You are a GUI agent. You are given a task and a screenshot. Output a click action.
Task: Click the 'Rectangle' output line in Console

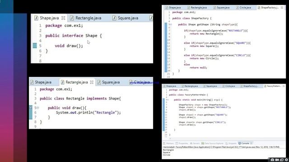(x=168, y=150)
